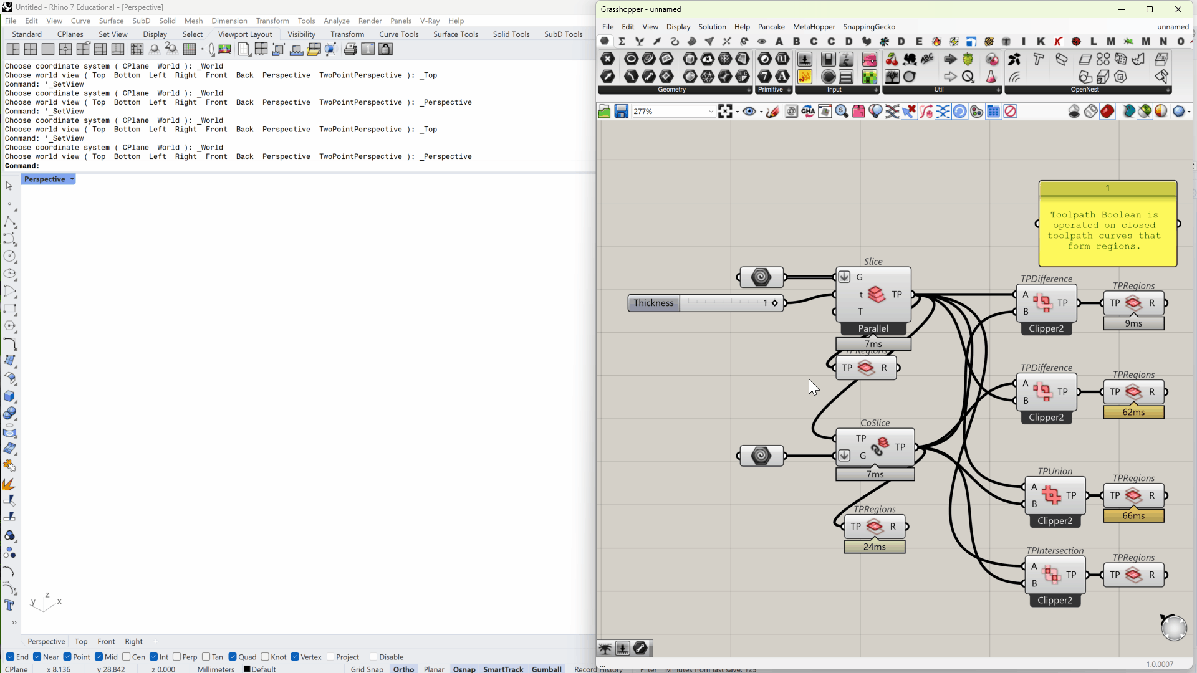The image size is (1197, 673).
Task: Switch to the Front viewport tab
Action: tap(106, 641)
